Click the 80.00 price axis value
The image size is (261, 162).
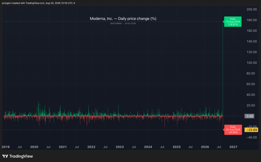(251, 73)
